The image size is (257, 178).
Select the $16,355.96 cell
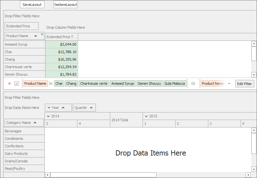(x=61, y=60)
